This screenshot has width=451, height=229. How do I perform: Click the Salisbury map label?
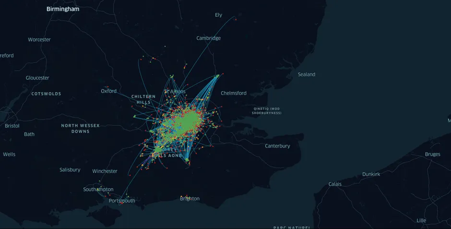(x=70, y=170)
